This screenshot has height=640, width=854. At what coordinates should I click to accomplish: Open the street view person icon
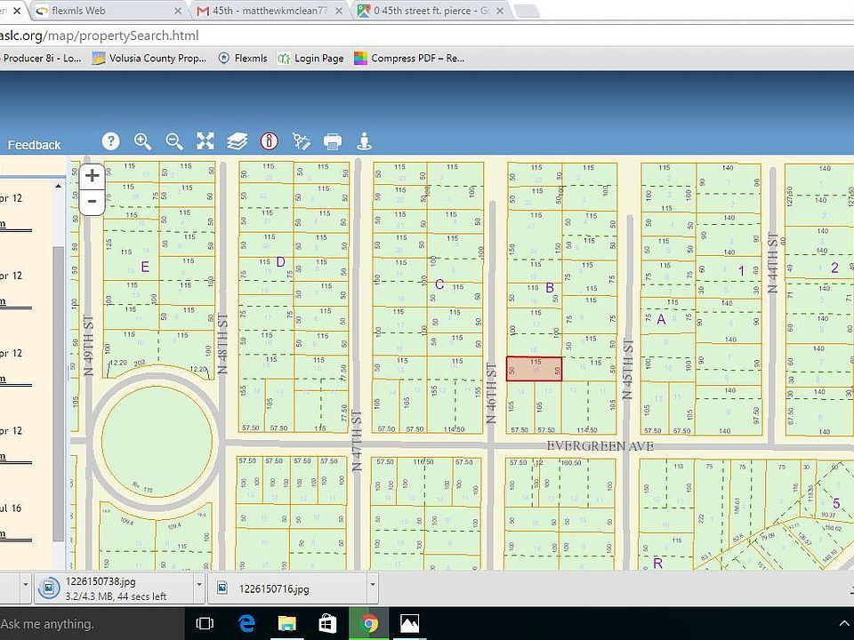click(x=364, y=141)
